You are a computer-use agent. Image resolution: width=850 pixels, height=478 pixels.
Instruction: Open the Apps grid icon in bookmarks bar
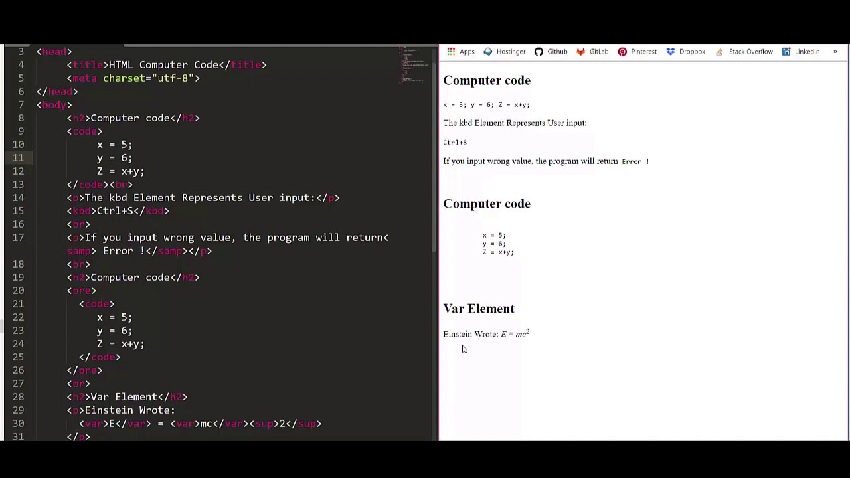(451, 52)
